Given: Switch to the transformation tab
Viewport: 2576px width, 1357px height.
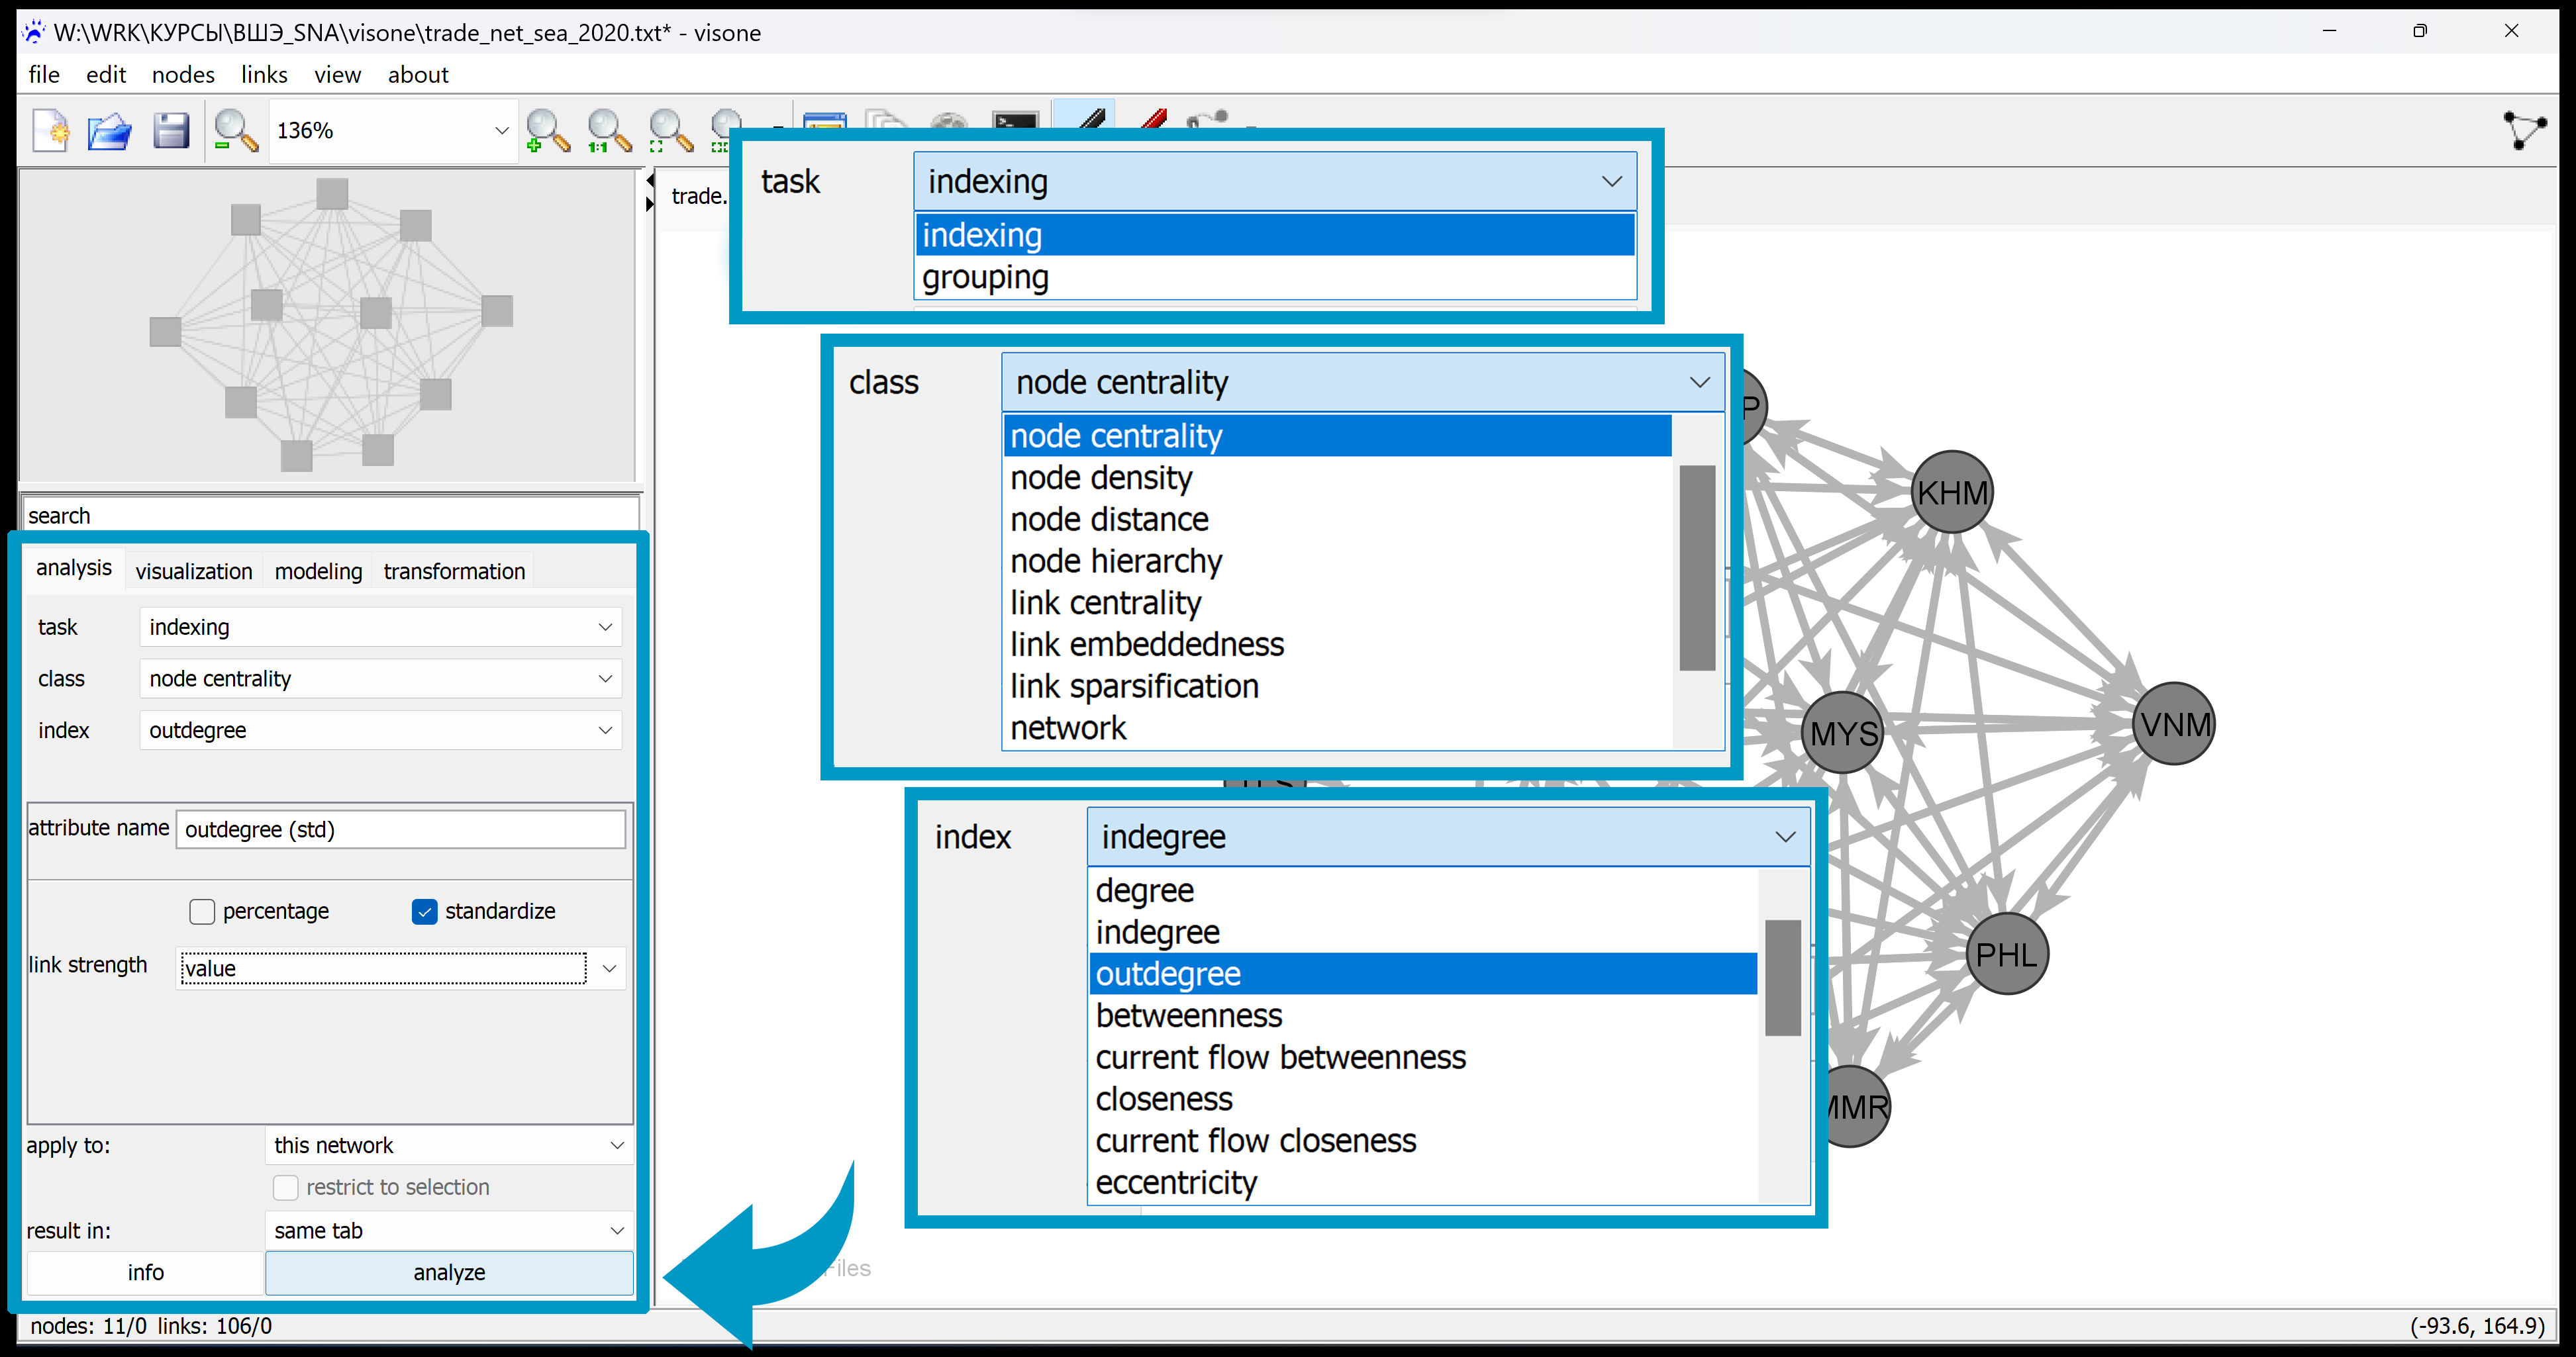Looking at the screenshot, I should pos(454,571).
